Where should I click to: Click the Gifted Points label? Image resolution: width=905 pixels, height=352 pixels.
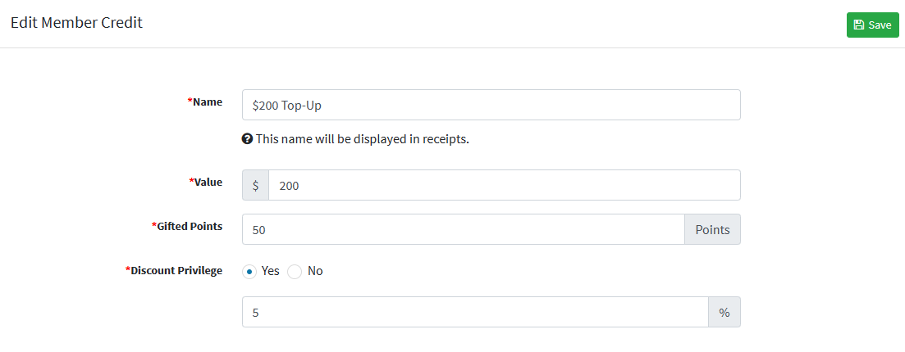187,227
